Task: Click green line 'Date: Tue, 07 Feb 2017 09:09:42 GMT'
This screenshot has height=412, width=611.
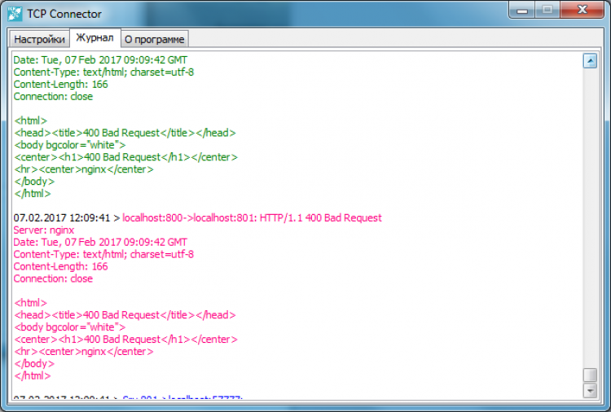Action: [x=100, y=60]
